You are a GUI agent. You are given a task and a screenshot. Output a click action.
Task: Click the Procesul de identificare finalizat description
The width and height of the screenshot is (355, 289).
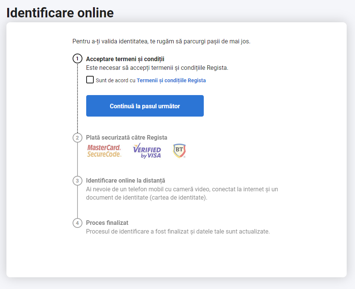pyautogui.click(x=178, y=232)
